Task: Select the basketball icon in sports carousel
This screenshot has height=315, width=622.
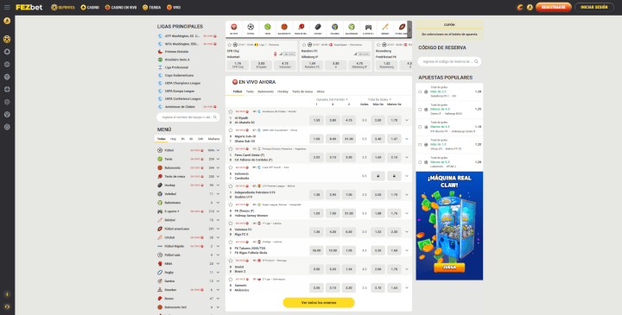Action: pos(284,27)
